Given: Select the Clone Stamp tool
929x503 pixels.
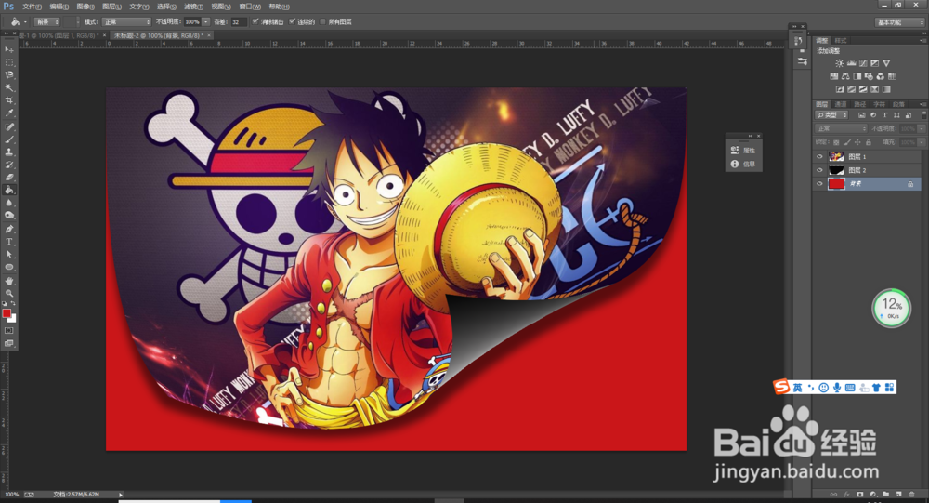Looking at the screenshot, I should pos(9,152).
